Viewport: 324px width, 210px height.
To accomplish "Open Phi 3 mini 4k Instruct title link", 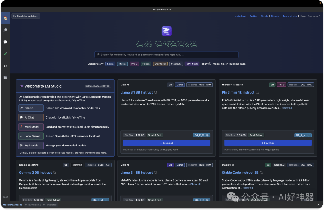I will pyautogui.click(x=238, y=93).
